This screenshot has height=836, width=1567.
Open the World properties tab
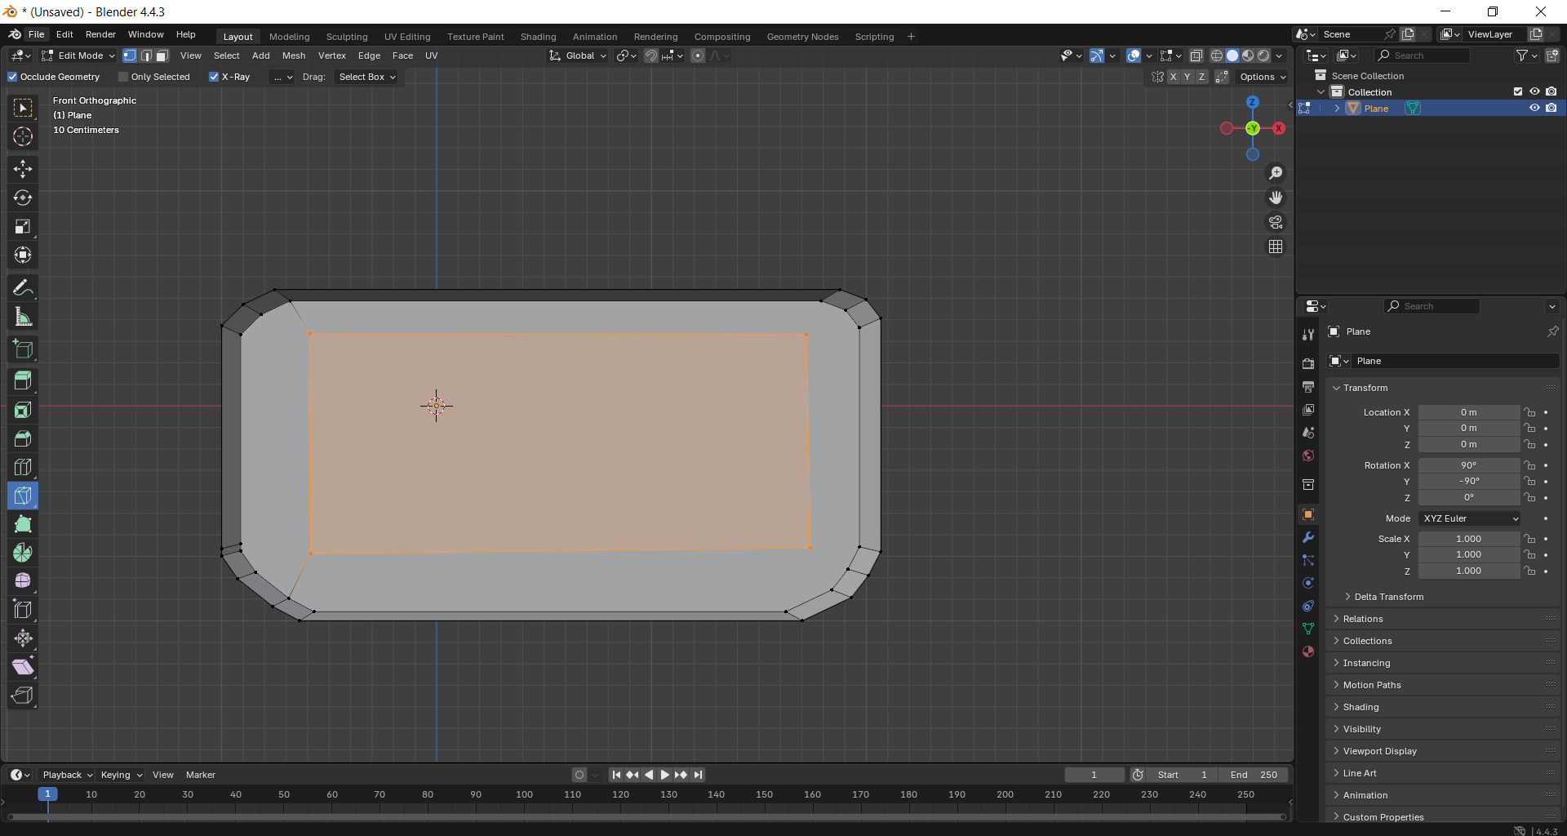pos(1308,456)
